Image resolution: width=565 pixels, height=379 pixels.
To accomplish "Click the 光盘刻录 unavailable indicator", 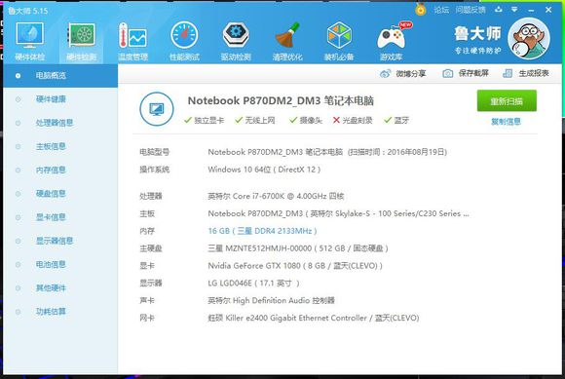I will (353, 121).
